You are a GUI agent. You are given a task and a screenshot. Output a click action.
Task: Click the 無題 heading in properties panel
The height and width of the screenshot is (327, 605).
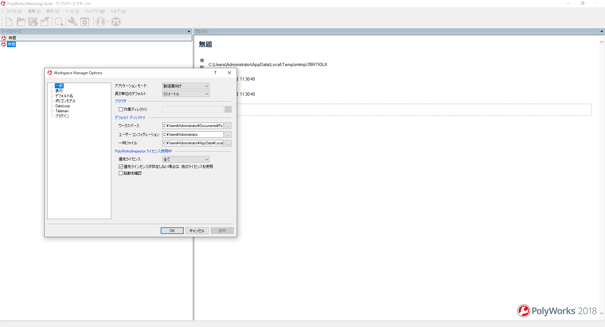click(x=205, y=44)
